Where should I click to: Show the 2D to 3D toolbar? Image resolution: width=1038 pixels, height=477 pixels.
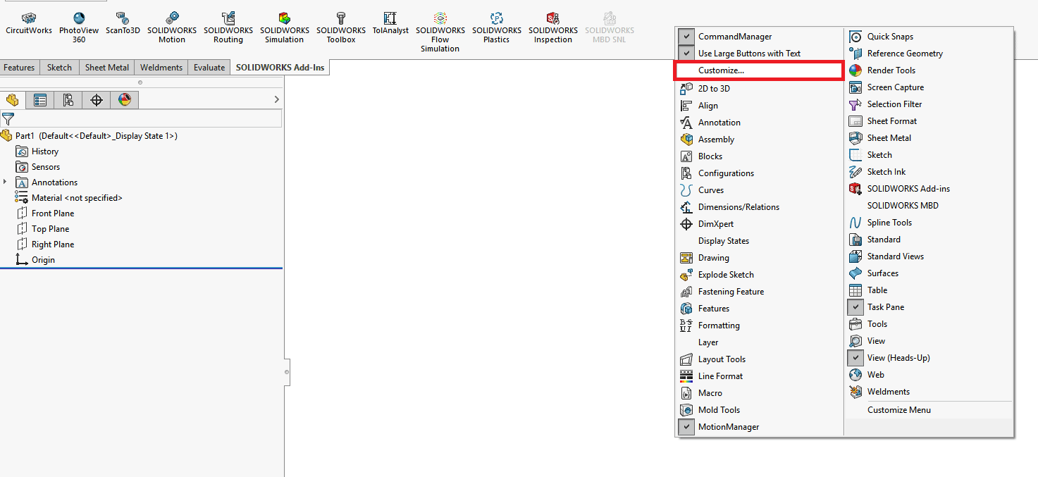759,89
